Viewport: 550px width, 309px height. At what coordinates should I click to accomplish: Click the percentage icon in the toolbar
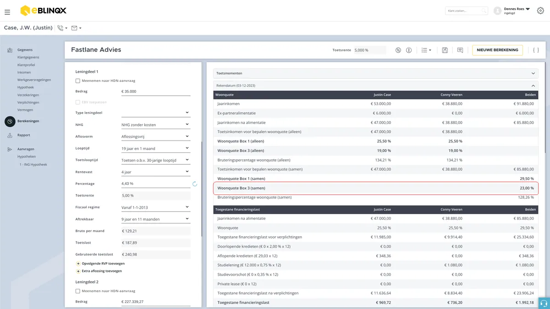[398, 50]
